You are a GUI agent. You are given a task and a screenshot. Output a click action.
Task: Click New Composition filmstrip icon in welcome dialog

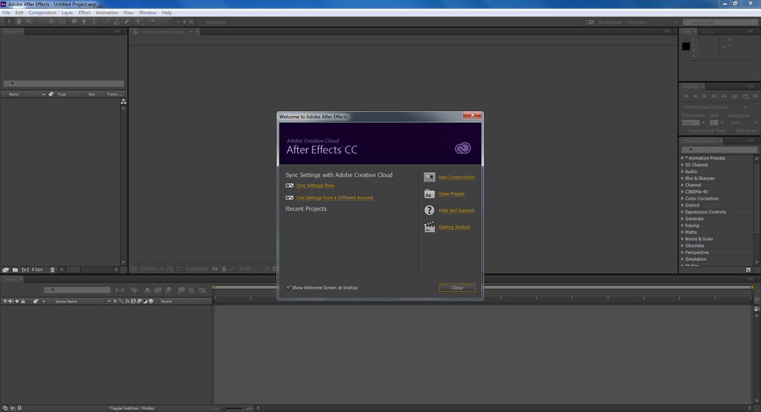429,177
